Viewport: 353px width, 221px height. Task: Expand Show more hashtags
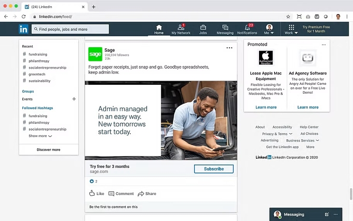tap(40, 136)
